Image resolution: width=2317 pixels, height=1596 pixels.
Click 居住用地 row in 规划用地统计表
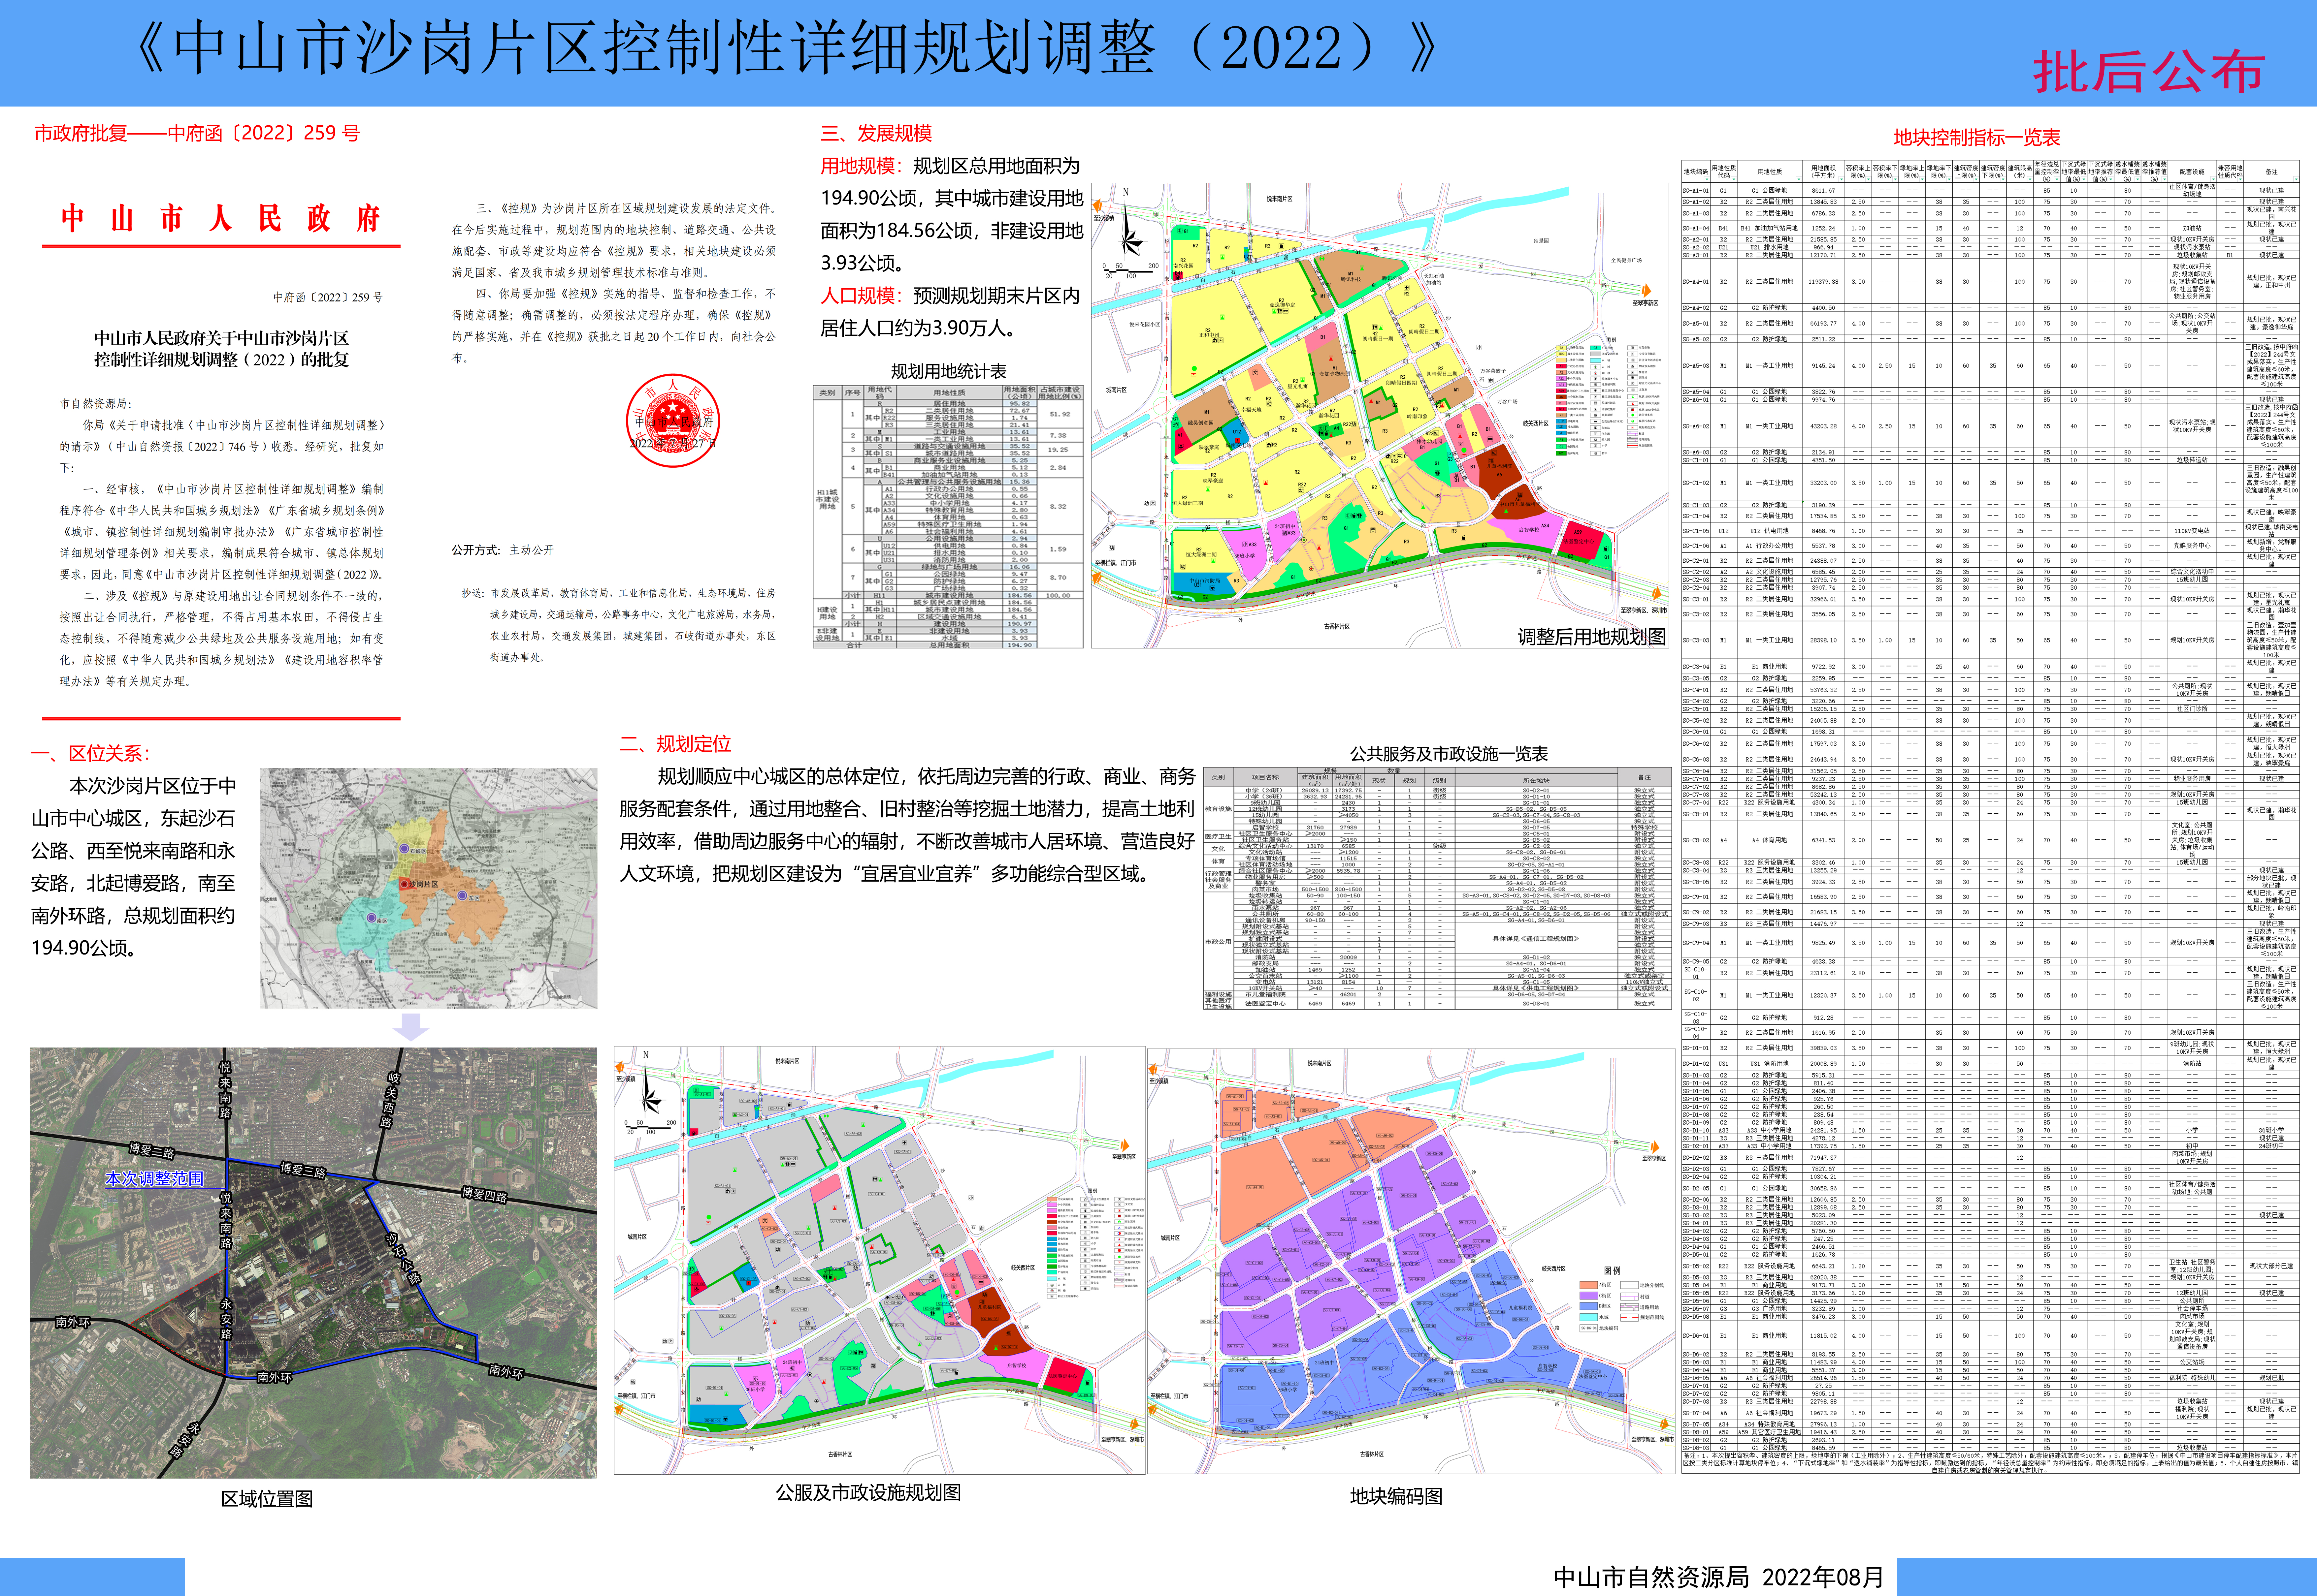pyautogui.click(x=950, y=403)
